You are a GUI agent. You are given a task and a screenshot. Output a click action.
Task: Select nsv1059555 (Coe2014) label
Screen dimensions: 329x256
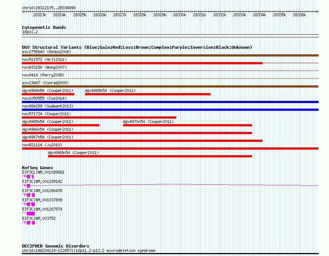click(44, 98)
